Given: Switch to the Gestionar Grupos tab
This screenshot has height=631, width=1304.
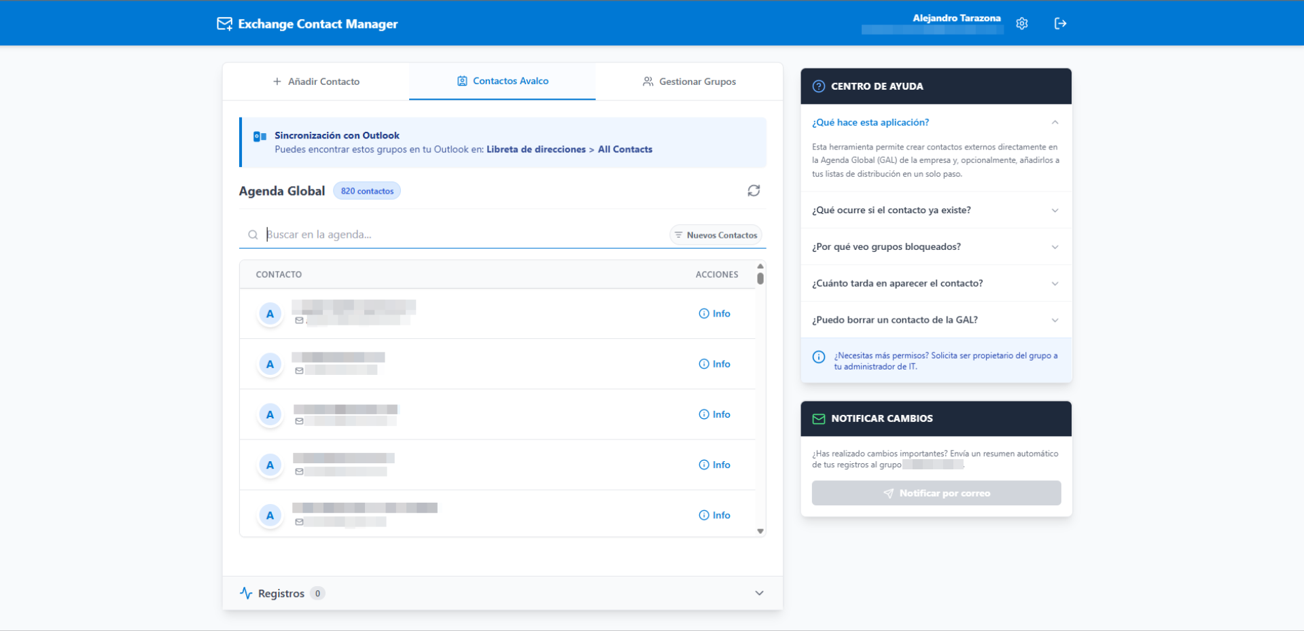Looking at the screenshot, I should [689, 82].
